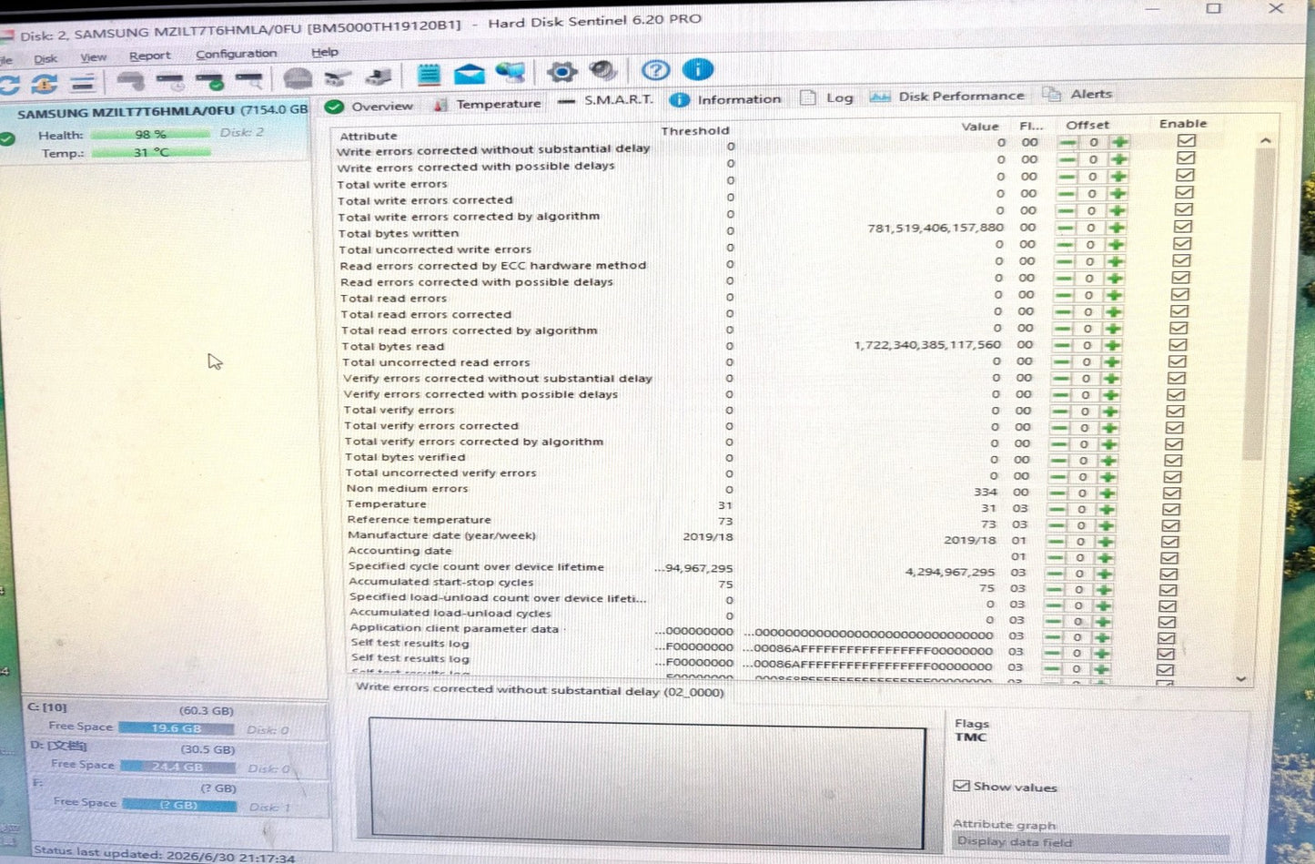The height and width of the screenshot is (864, 1315).
Task: Toggle Enable checkbox for Temperature attribute row
Action: tap(1172, 509)
